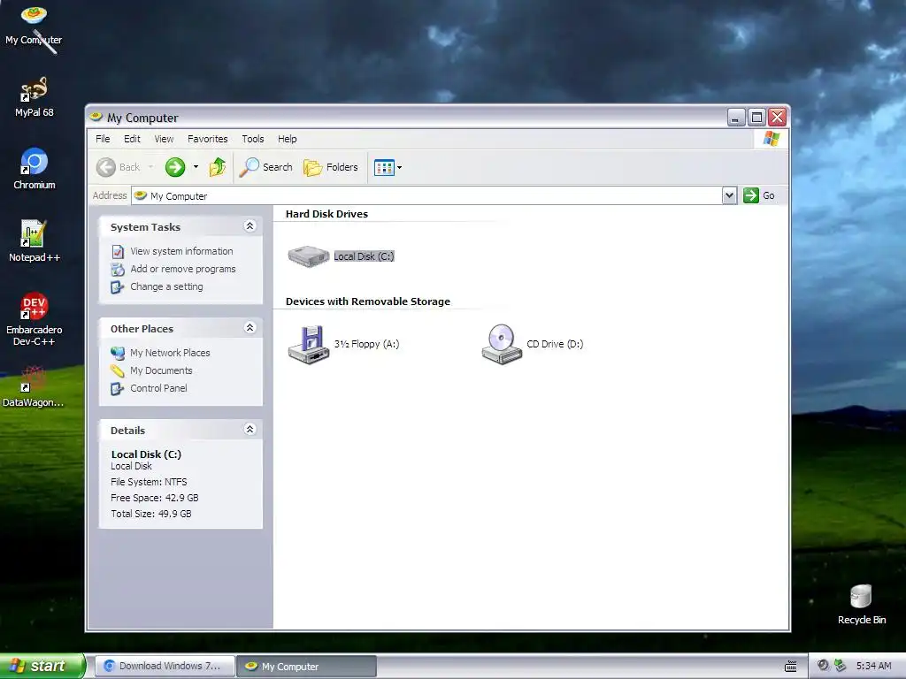906x679 pixels.
Task: Select the CD Drive (D:) icon
Action: (x=502, y=344)
